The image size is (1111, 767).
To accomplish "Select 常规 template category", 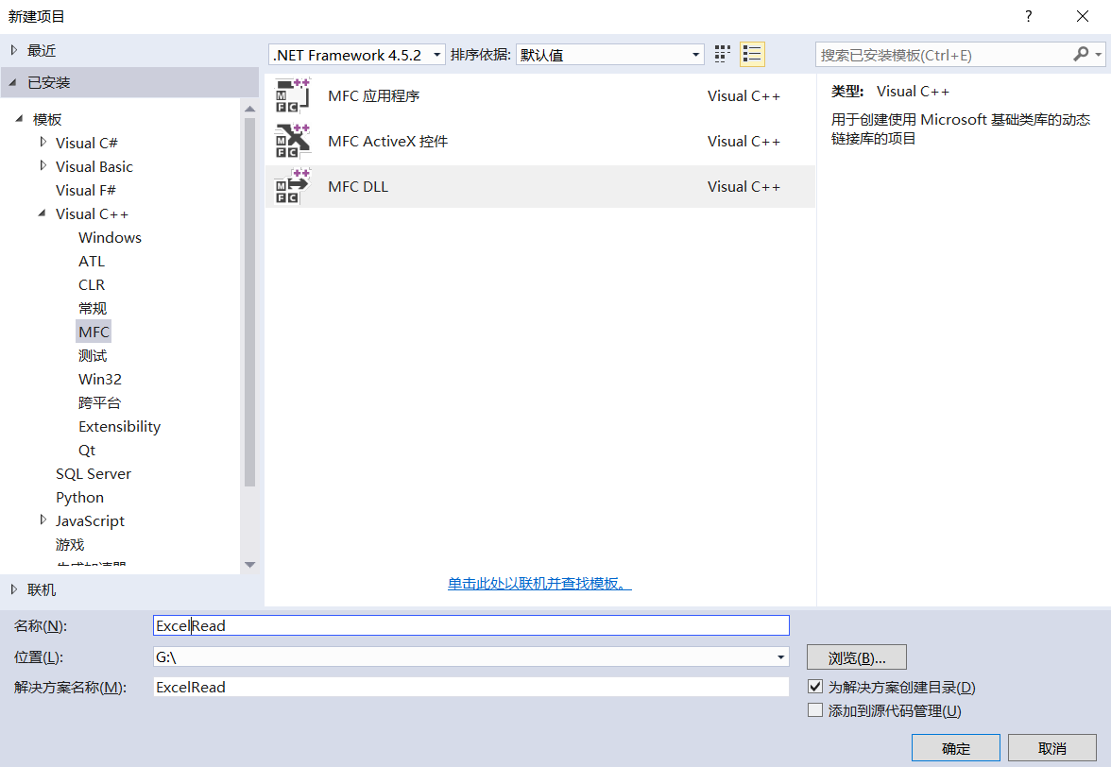I will tap(93, 308).
